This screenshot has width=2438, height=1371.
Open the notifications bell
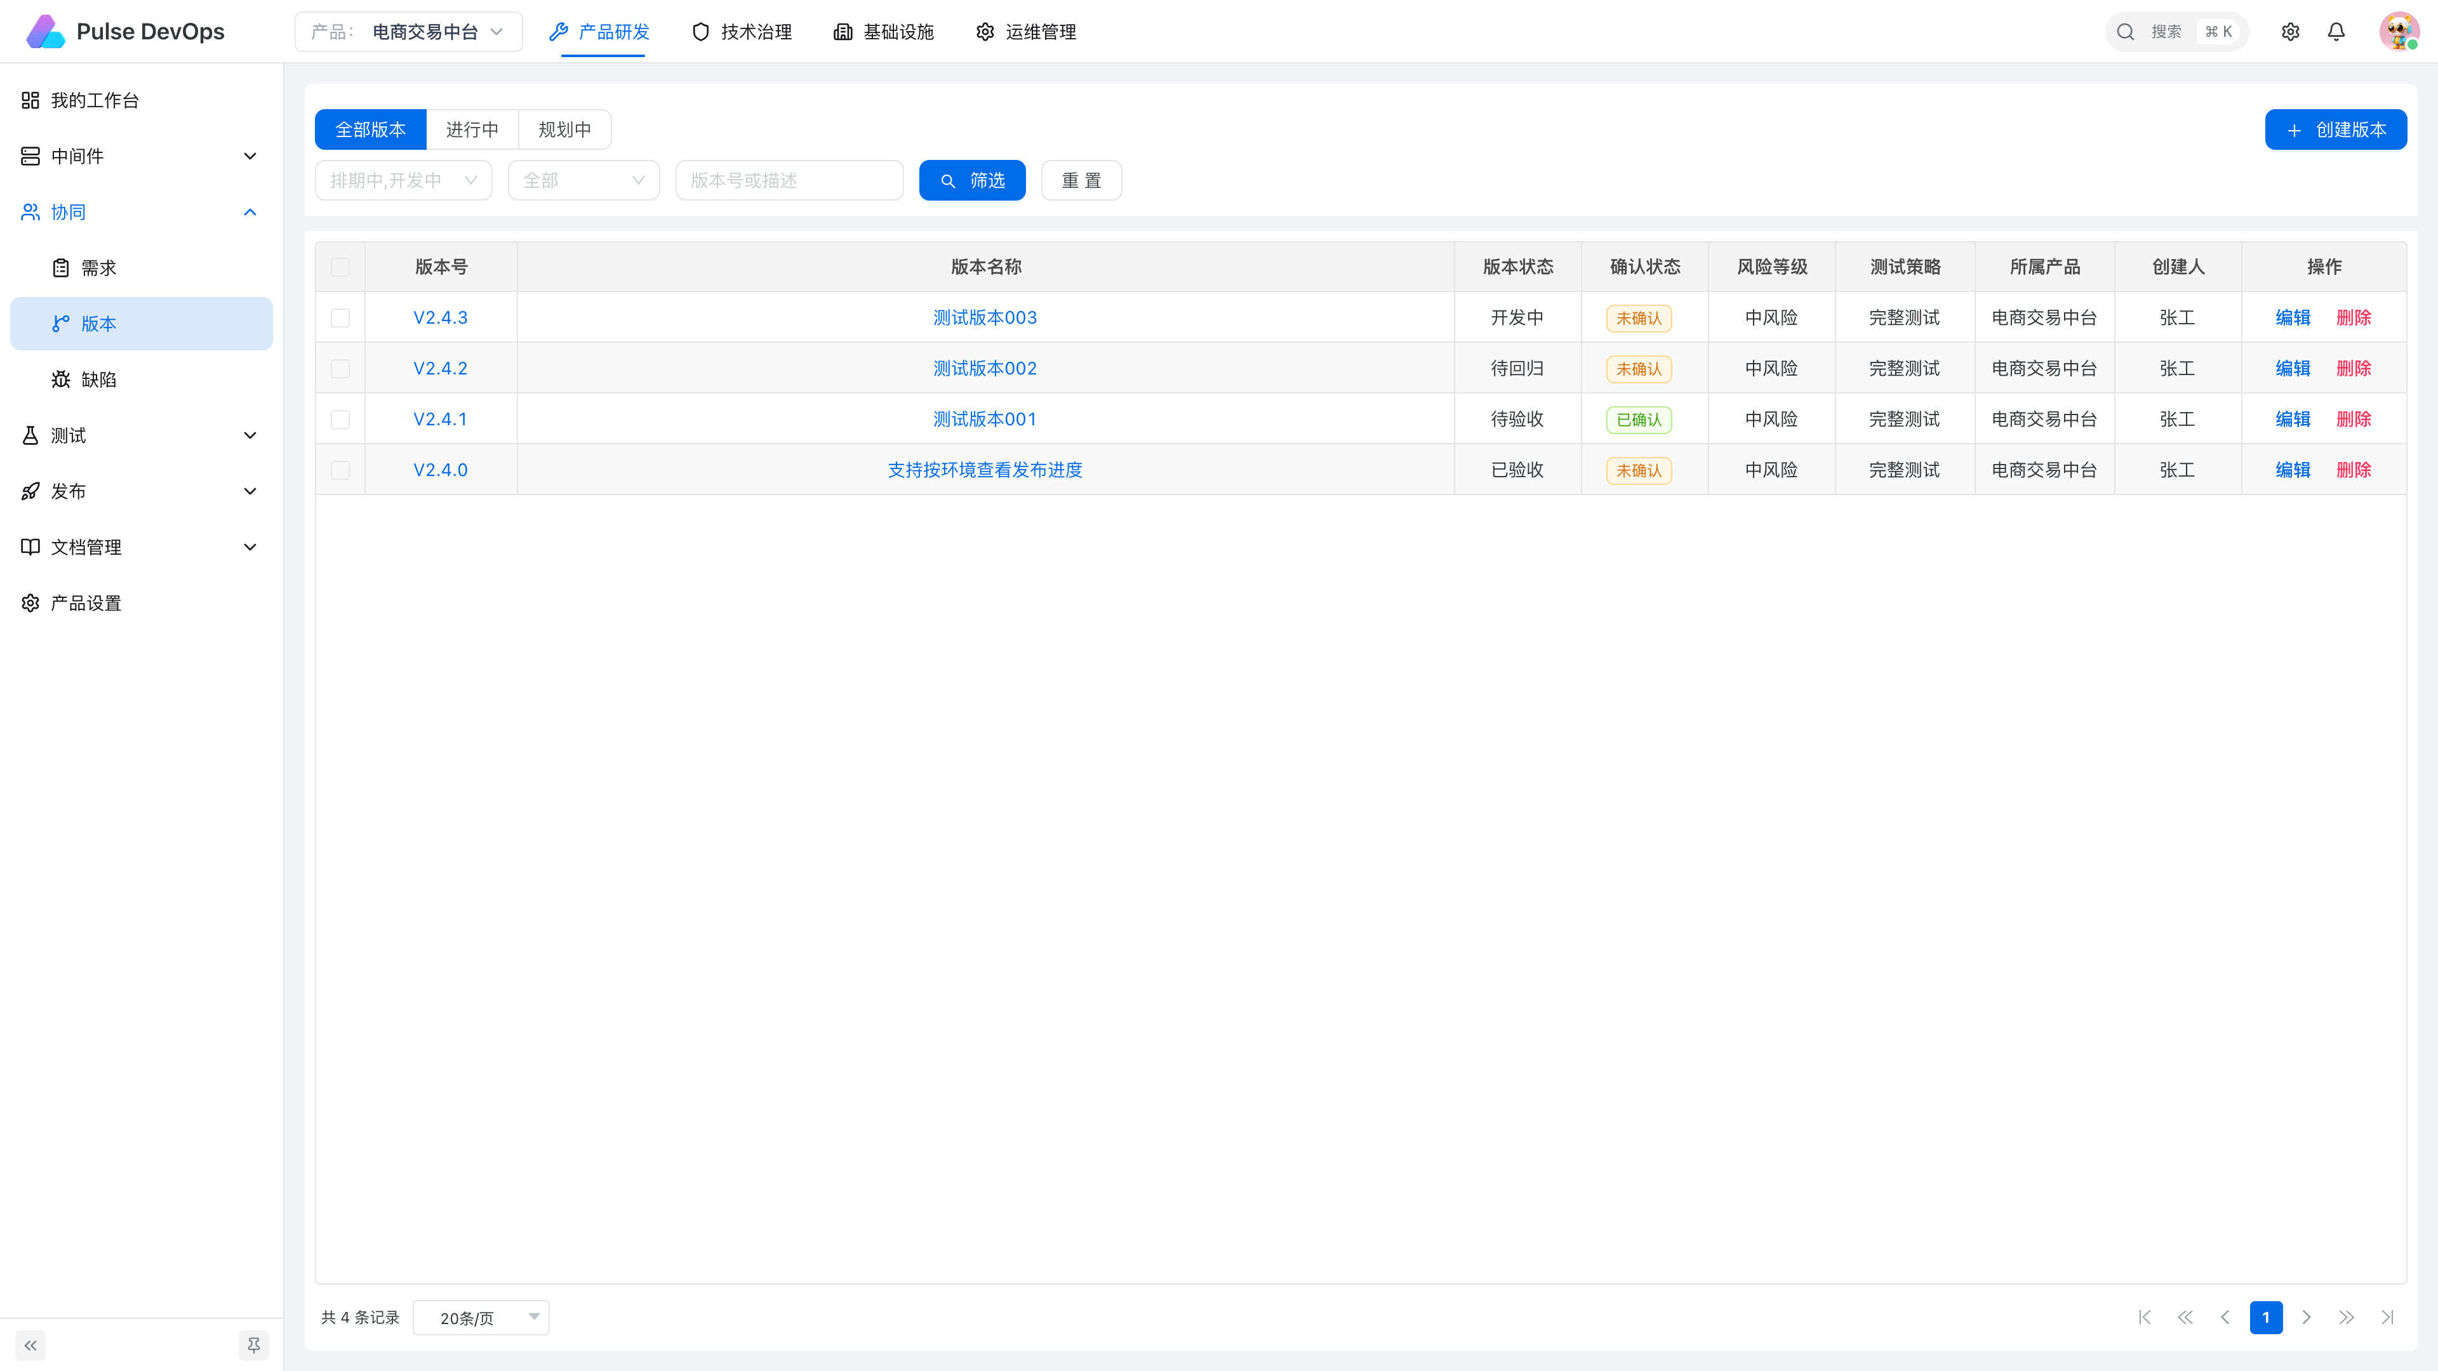2336,31
